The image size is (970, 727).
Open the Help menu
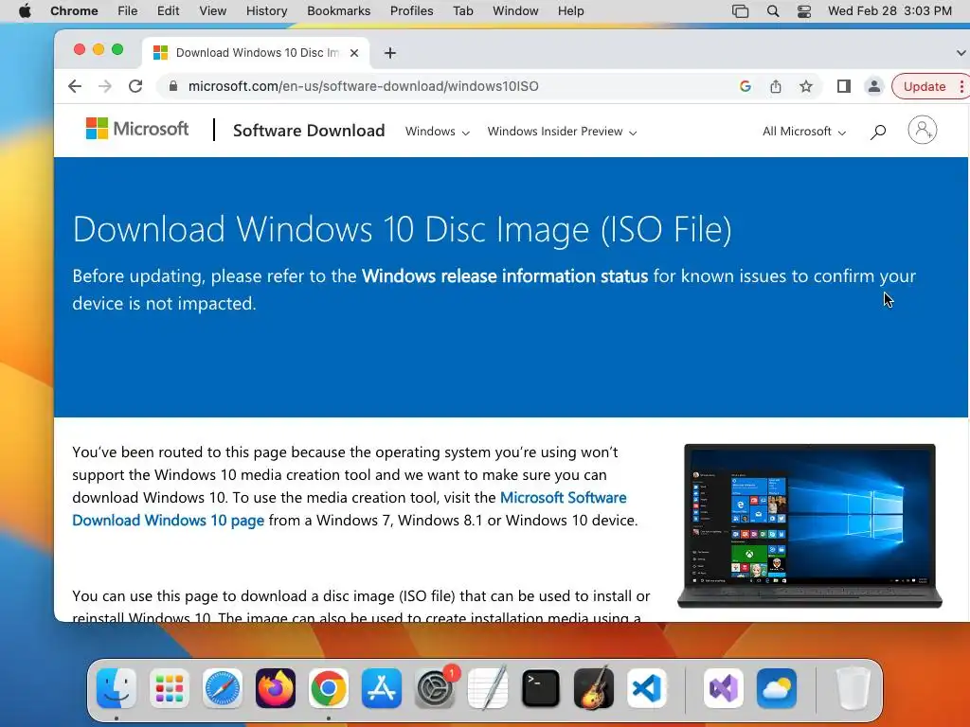pyautogui.click(x=570, y=11)
